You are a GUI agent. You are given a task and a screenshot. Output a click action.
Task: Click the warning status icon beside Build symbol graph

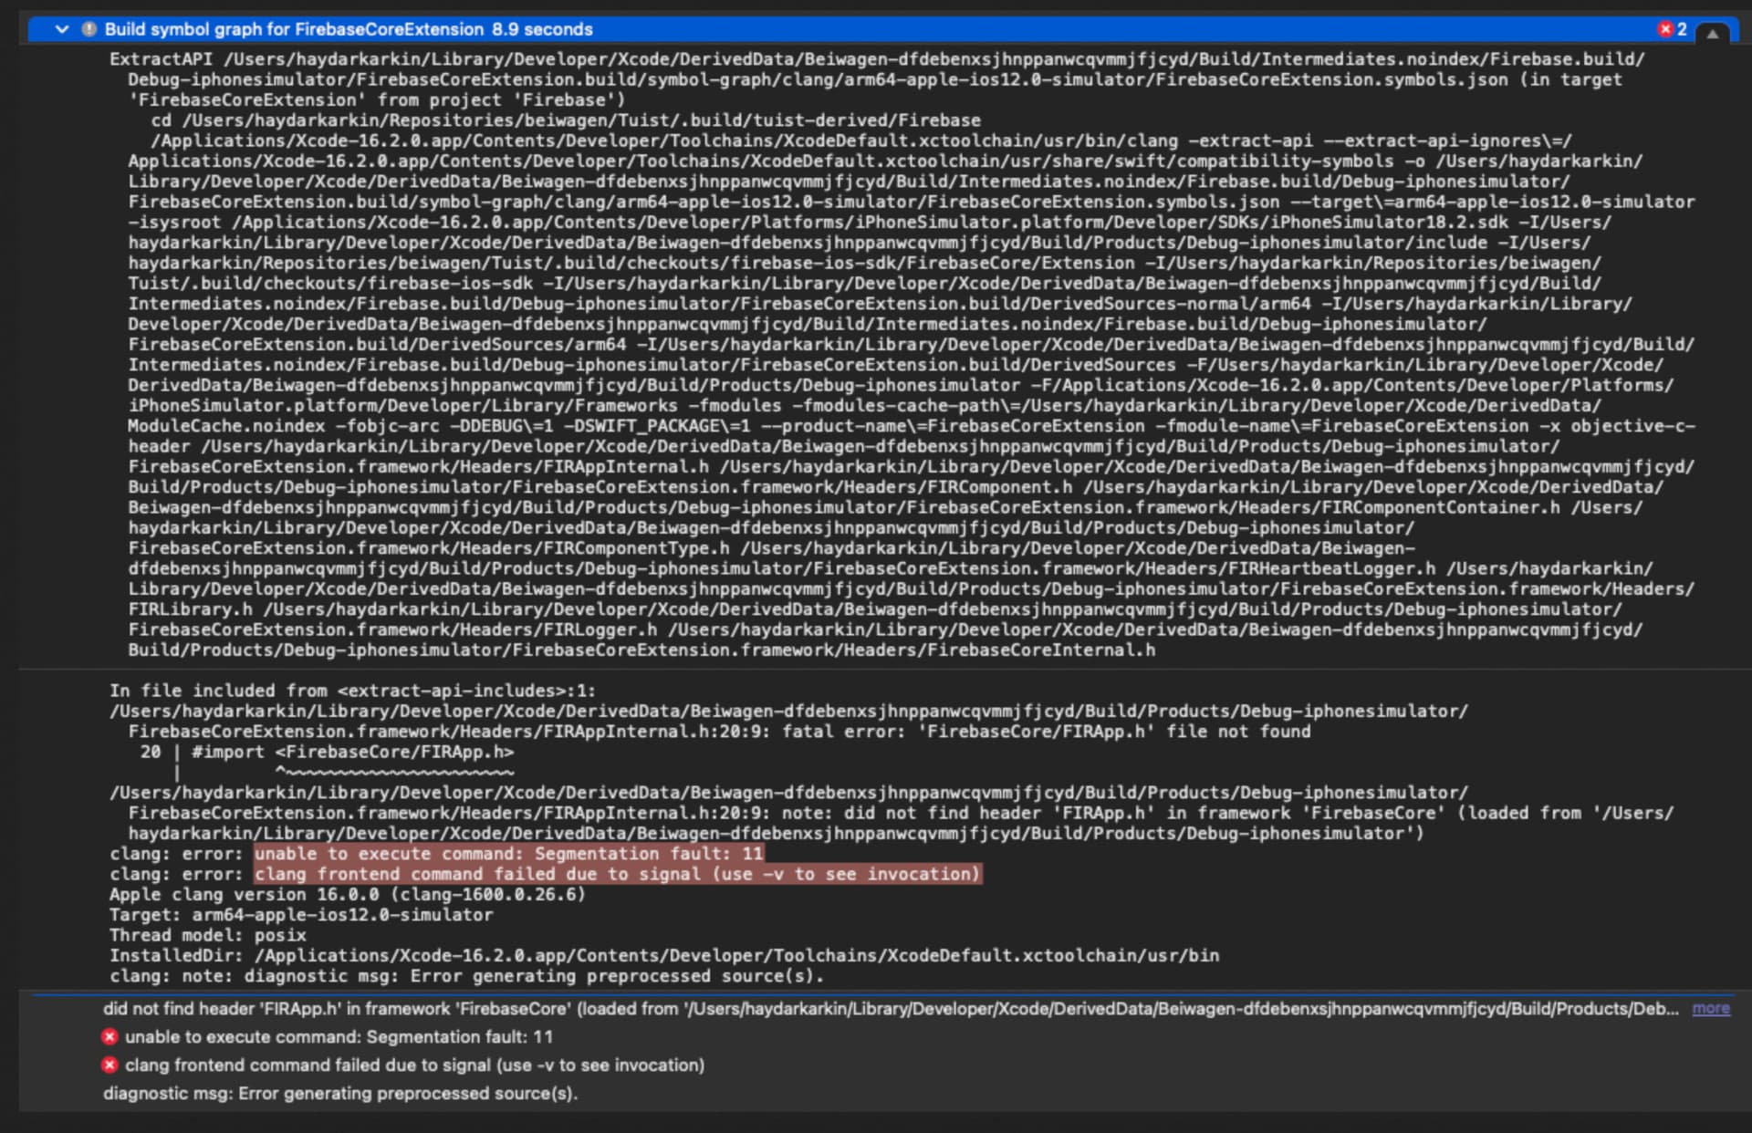pos(89,29)
